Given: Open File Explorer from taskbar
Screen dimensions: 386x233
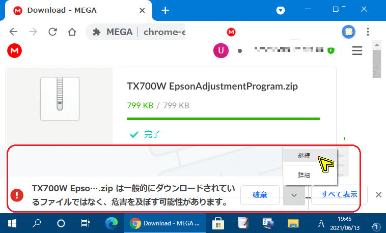Looking at the screenshot, I should (293, 223).
